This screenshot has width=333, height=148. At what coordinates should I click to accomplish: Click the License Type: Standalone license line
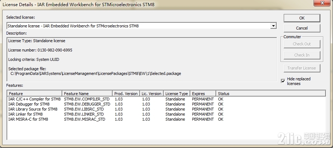[37, 41]
